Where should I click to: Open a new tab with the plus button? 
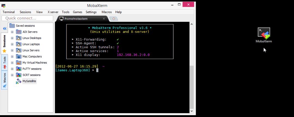tap(114, 19)
